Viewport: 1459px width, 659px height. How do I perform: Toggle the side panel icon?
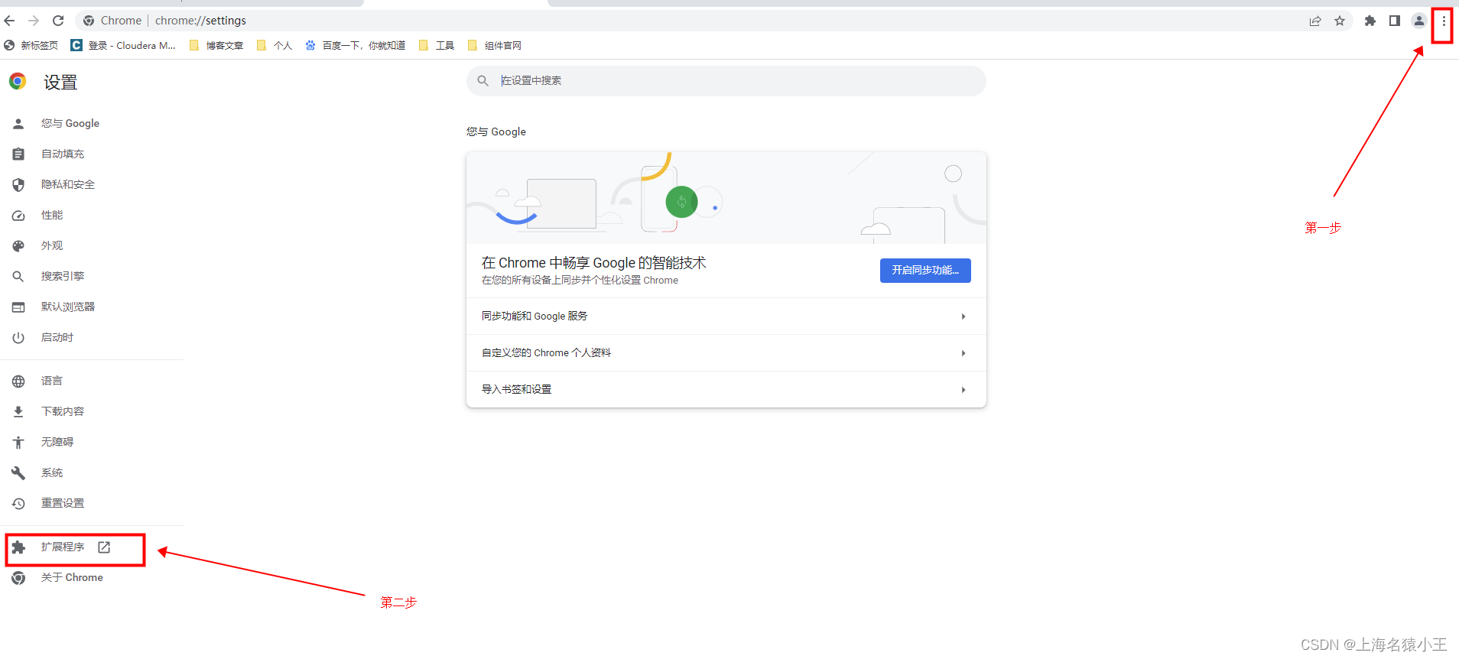[x=1395, y=21]
